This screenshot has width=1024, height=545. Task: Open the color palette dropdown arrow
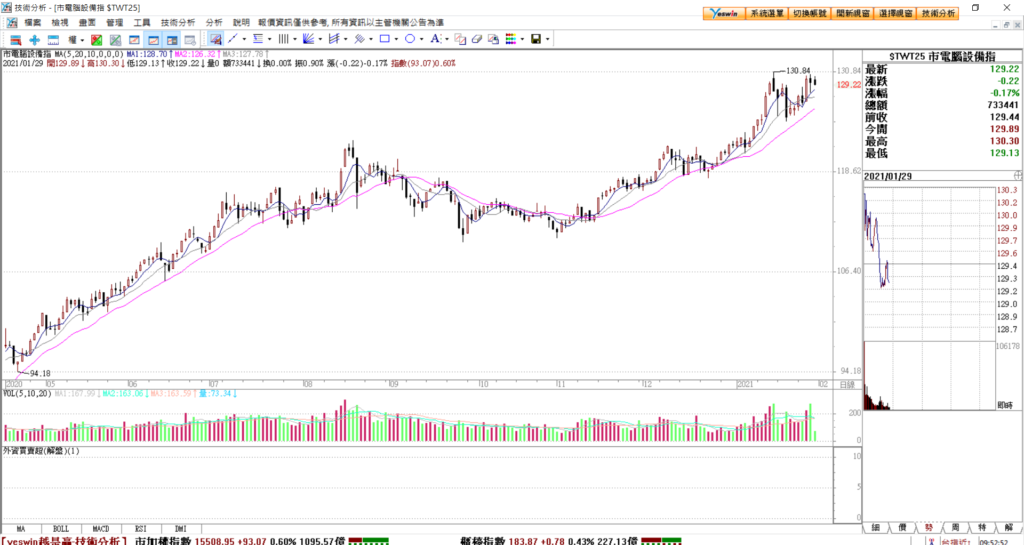point(523,39)
